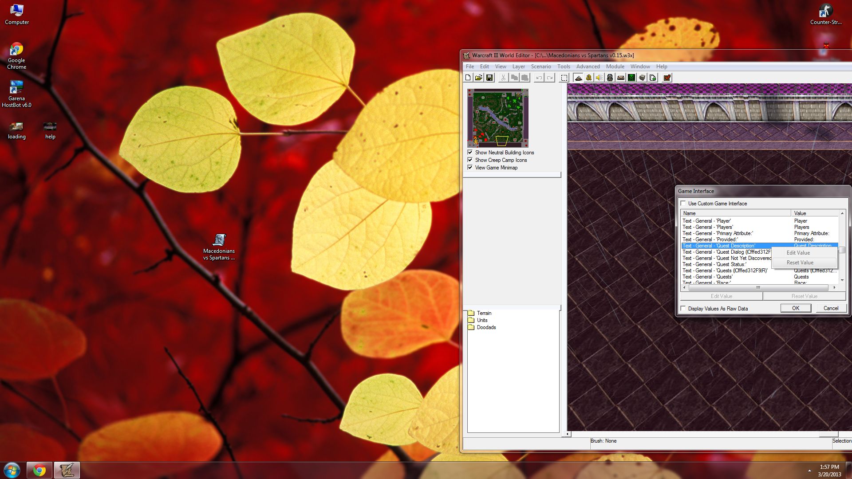Image resolution: width=852 pixels, height=479 pixels.
Task: Create a new map with New icon
Action: 468,78
